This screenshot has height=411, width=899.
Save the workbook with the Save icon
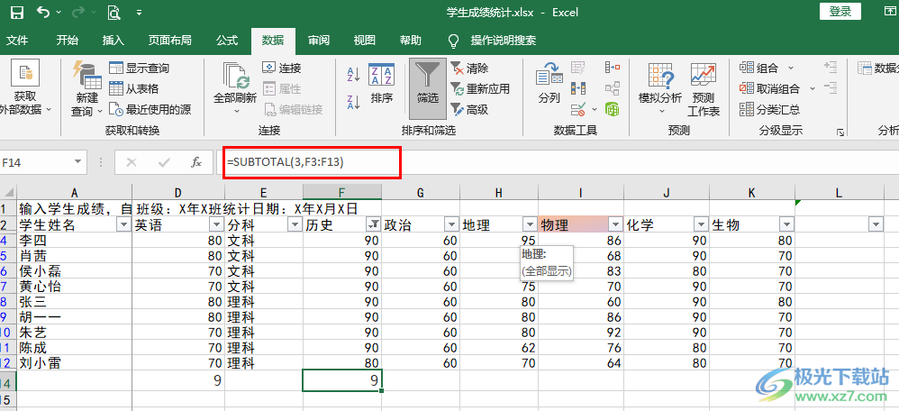click(17, 12)
